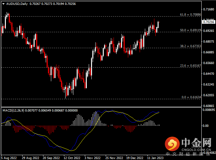This screenshot has width=216, height=160.
Task: Click the 25 Nov 2022 date label
Action: point(114,158)
